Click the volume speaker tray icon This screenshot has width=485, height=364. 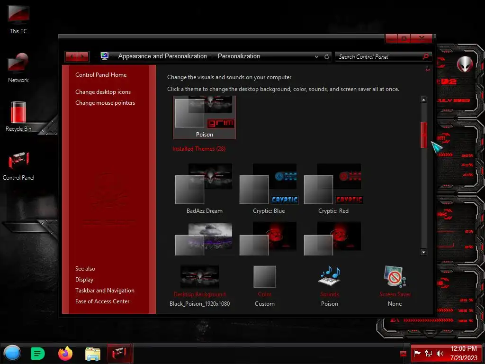pos(440,353)
